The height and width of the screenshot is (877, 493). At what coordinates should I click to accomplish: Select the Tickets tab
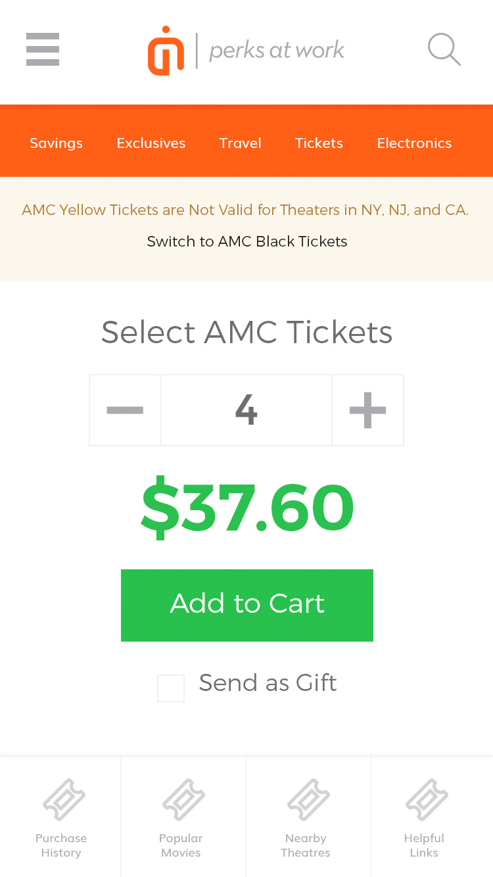point(319,143)
